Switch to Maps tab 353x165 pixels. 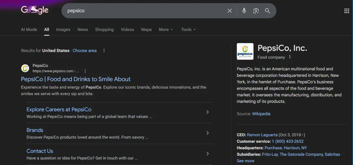pos(146,30)
